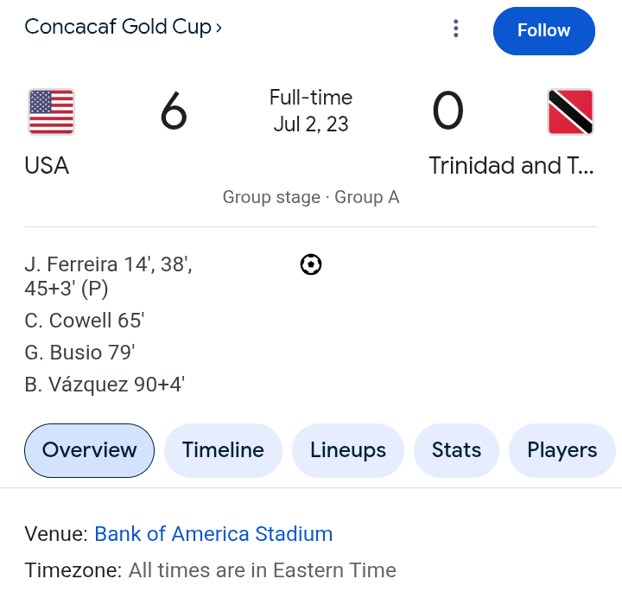This screenshot has height=598, width=622.
Task: Go to the Players tab
Action: coord(562,450)
